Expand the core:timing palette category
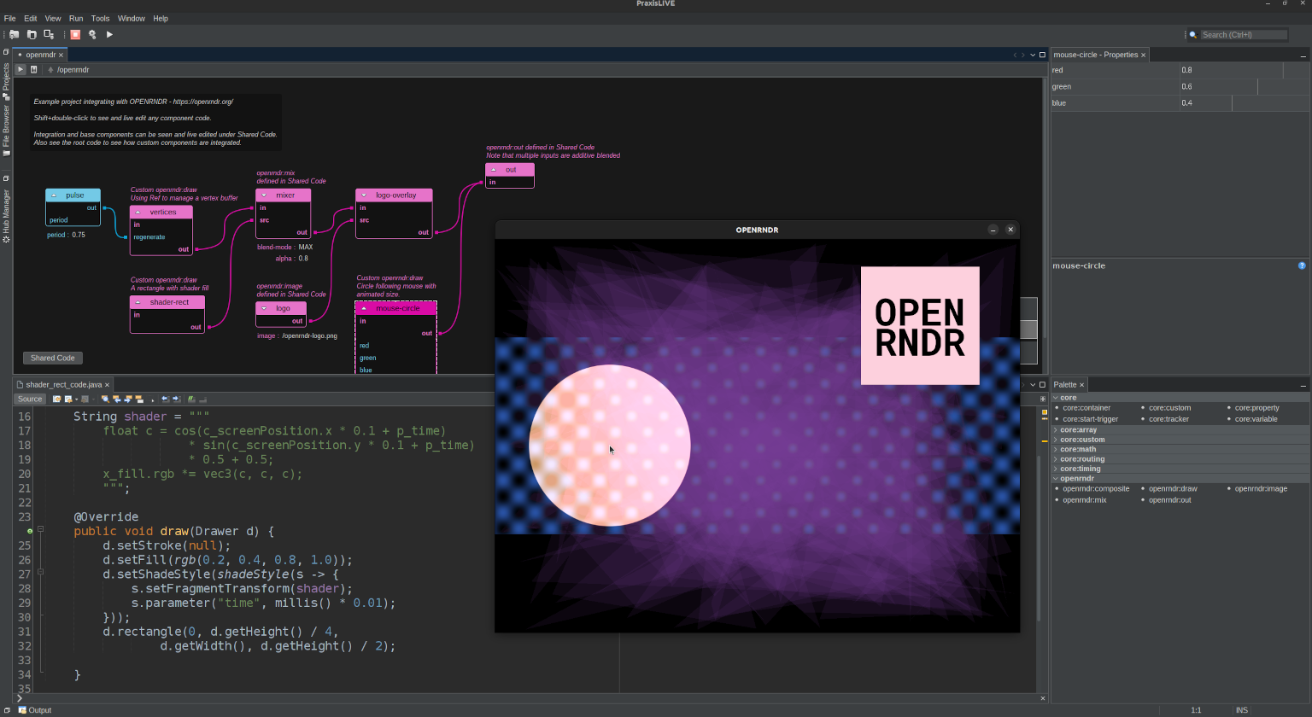This screenshot has height=717, width=1312. pos(1056,469)
